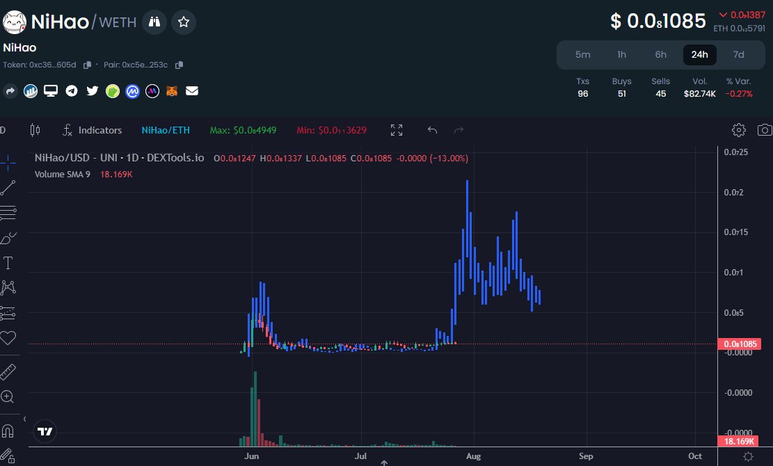This screenshot has height=466, width=773.
Task: Copy the token address 0xc36...605d
Action: (x=87, y=65)
